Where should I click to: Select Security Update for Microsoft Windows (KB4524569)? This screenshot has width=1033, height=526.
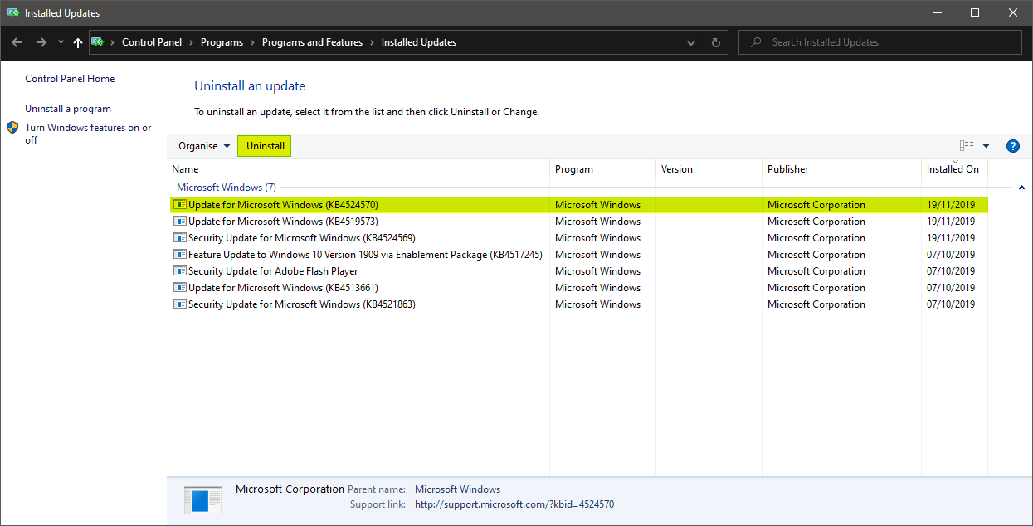pos(577,238)
